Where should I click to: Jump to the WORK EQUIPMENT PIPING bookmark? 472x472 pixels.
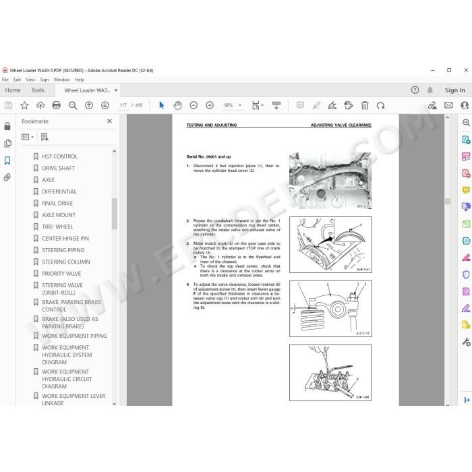coord(74,336)
